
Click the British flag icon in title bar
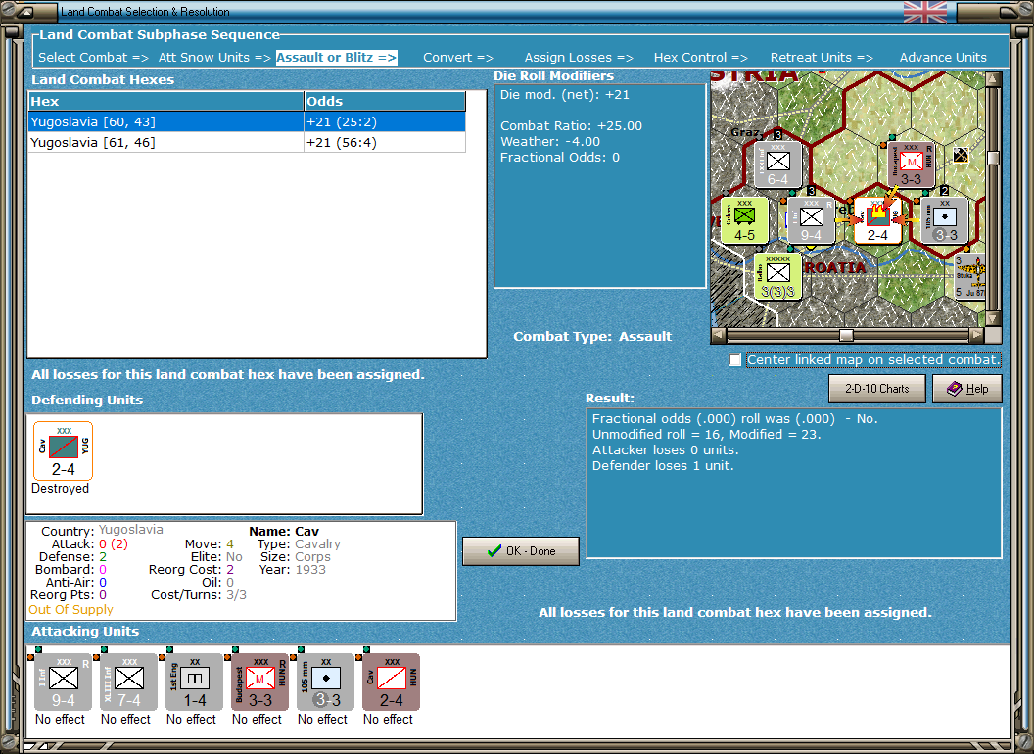pos(925,11)
